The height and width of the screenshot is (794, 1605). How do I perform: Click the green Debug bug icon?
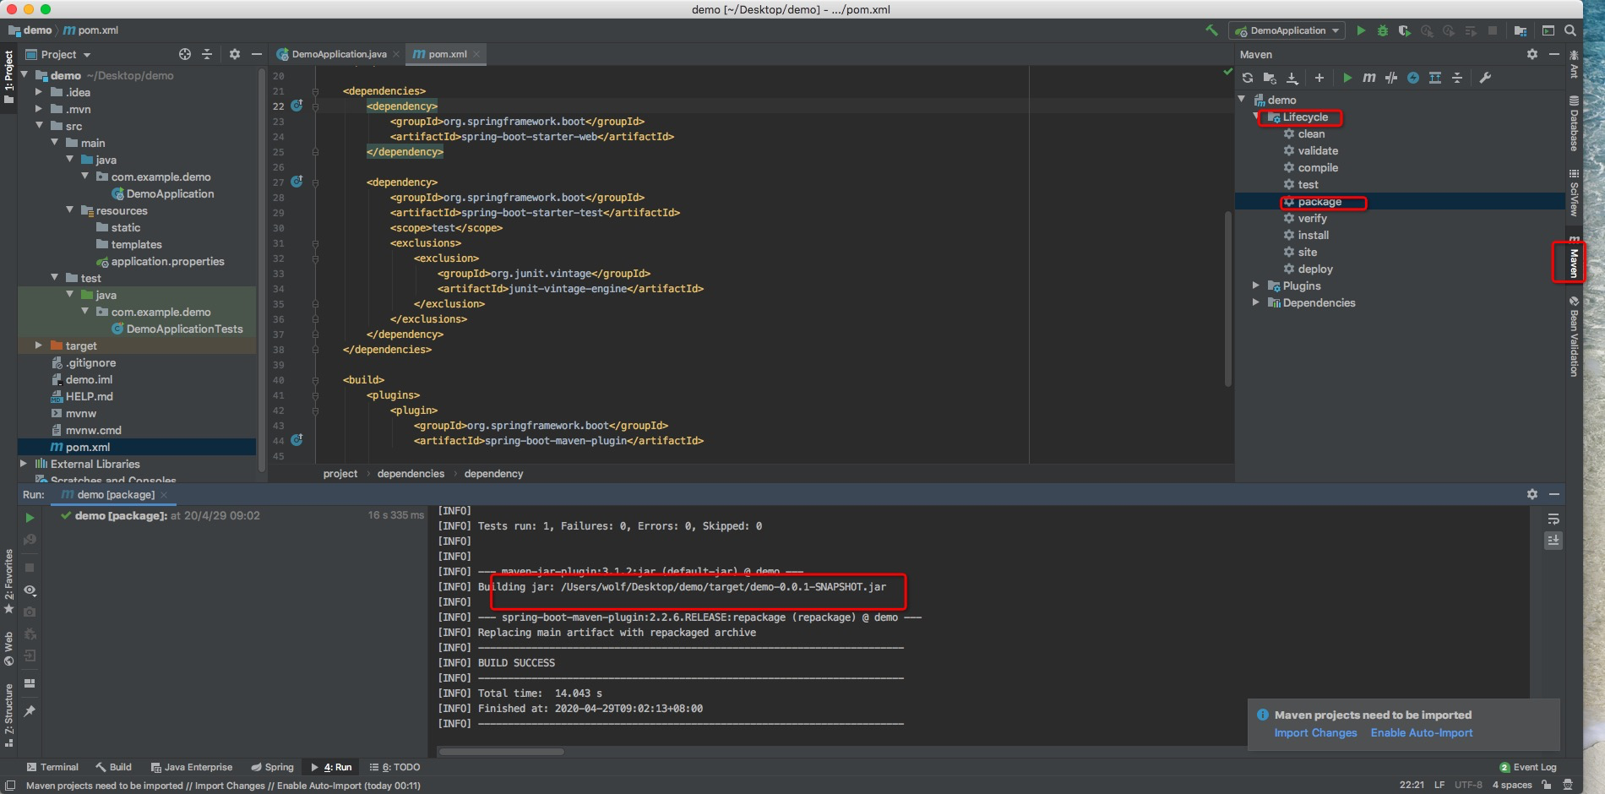[1382, 30]
